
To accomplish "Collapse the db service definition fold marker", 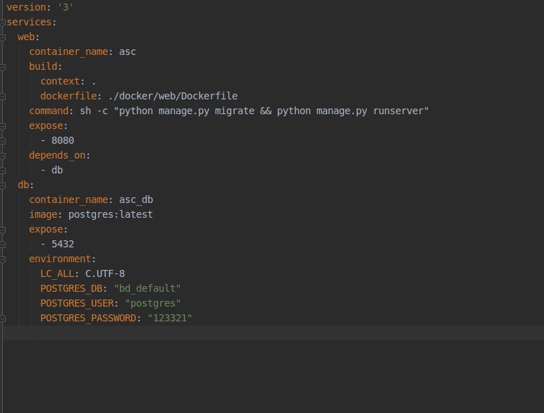I will [3, 185].
